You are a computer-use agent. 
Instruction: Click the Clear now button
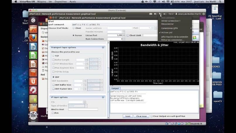coord(141,116)
